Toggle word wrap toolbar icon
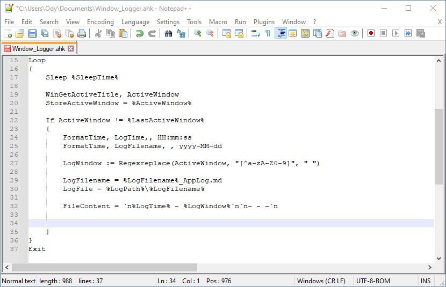Screen dimensions: 446x287 pyautogui.click(x=255, y=33)
